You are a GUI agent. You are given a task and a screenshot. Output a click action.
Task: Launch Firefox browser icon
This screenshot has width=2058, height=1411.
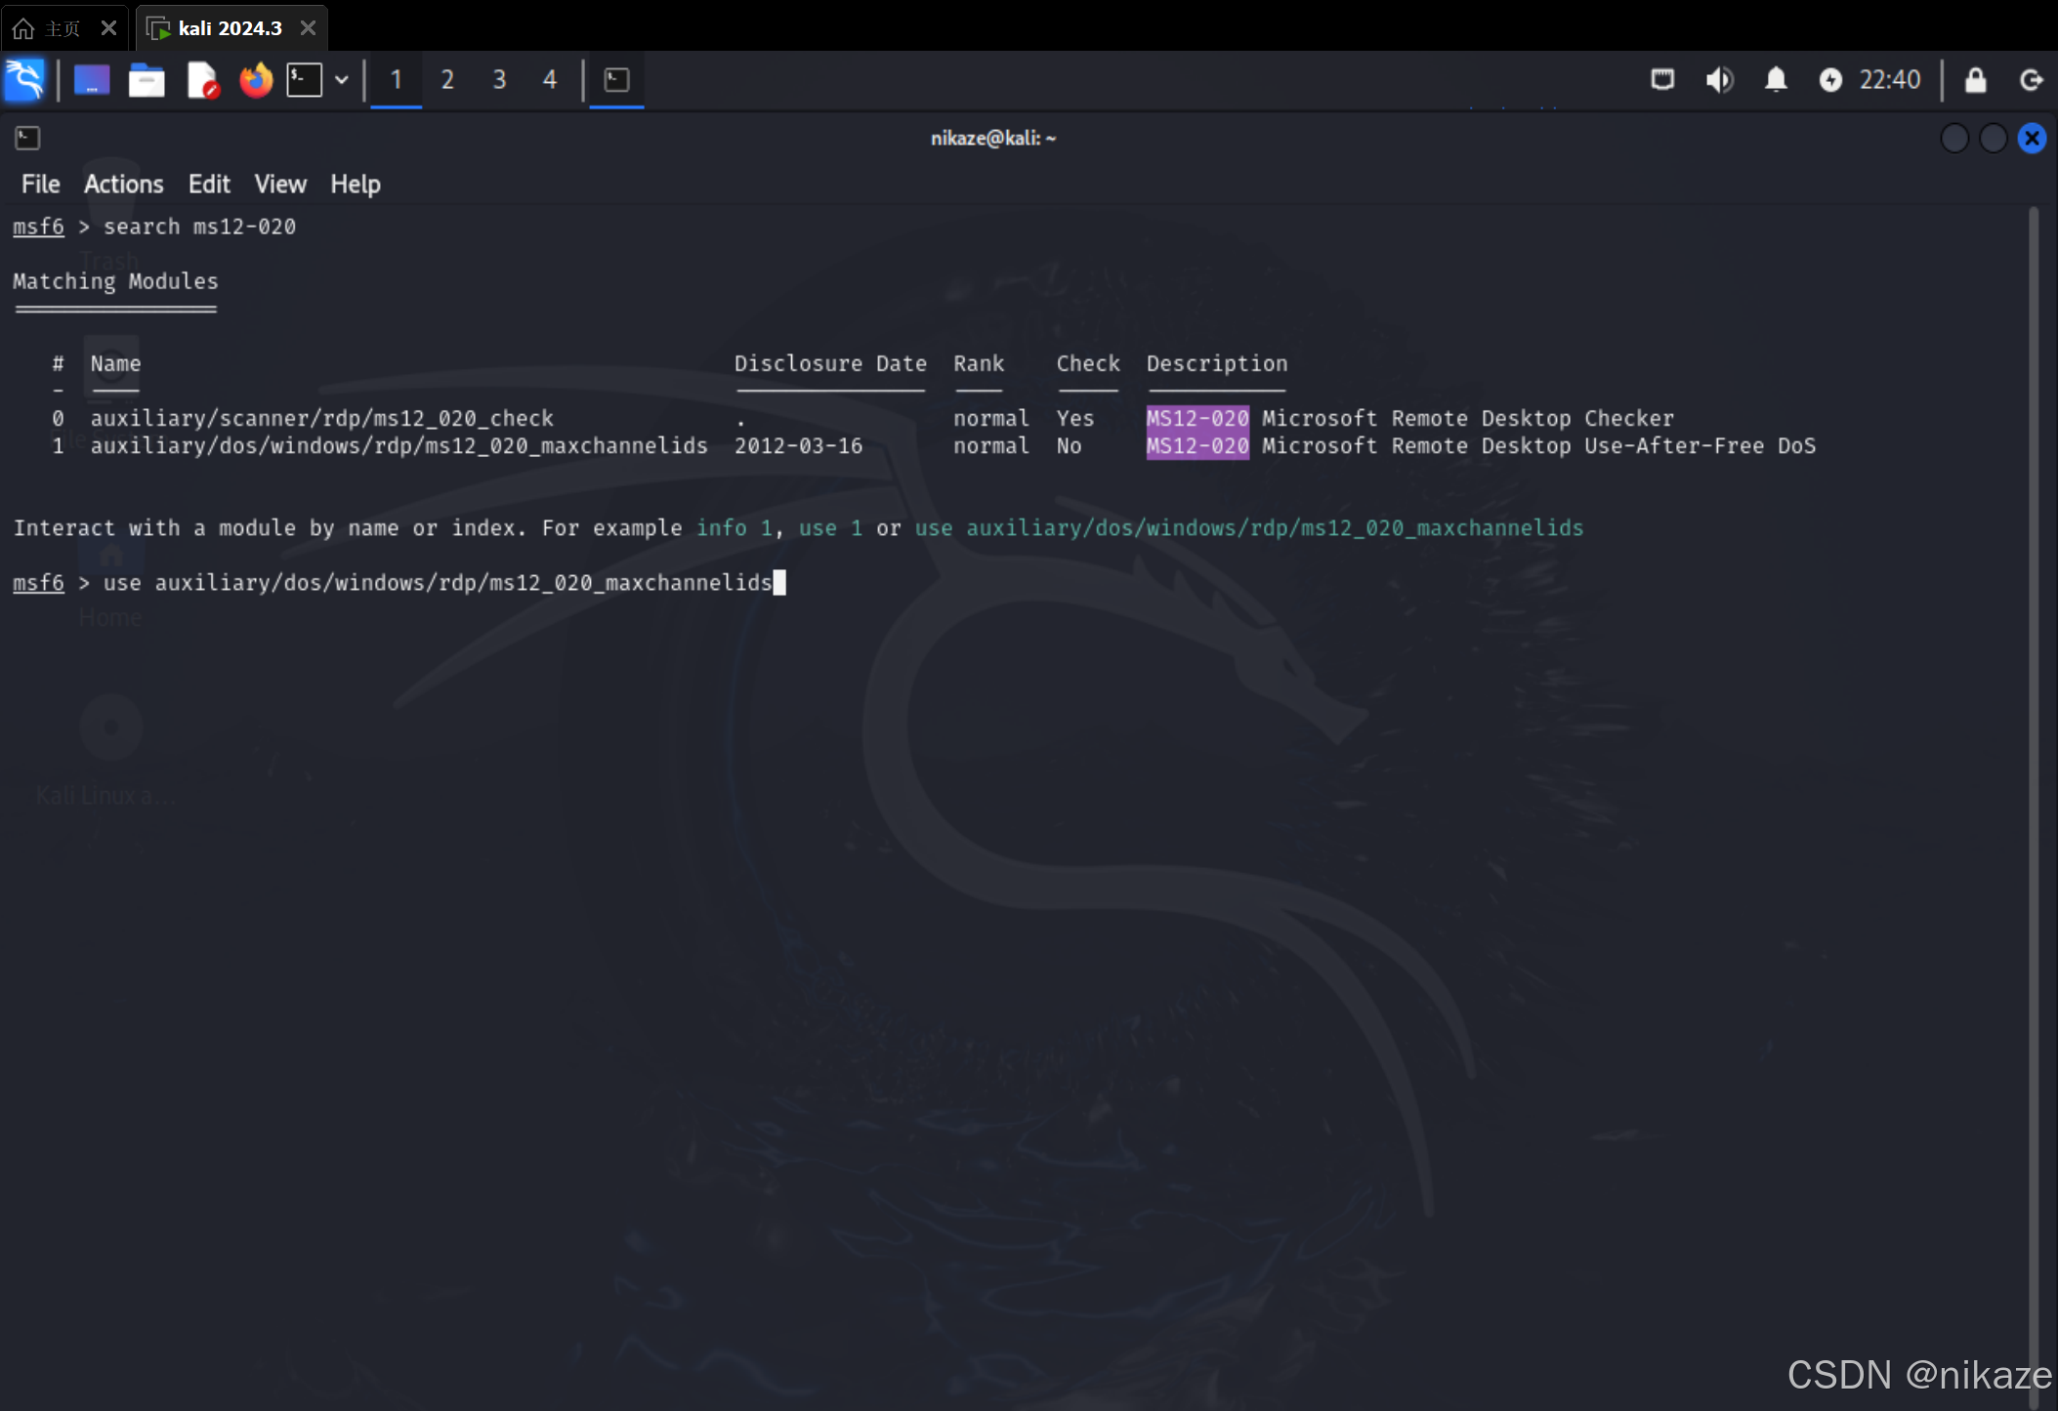tap(256, 79)
